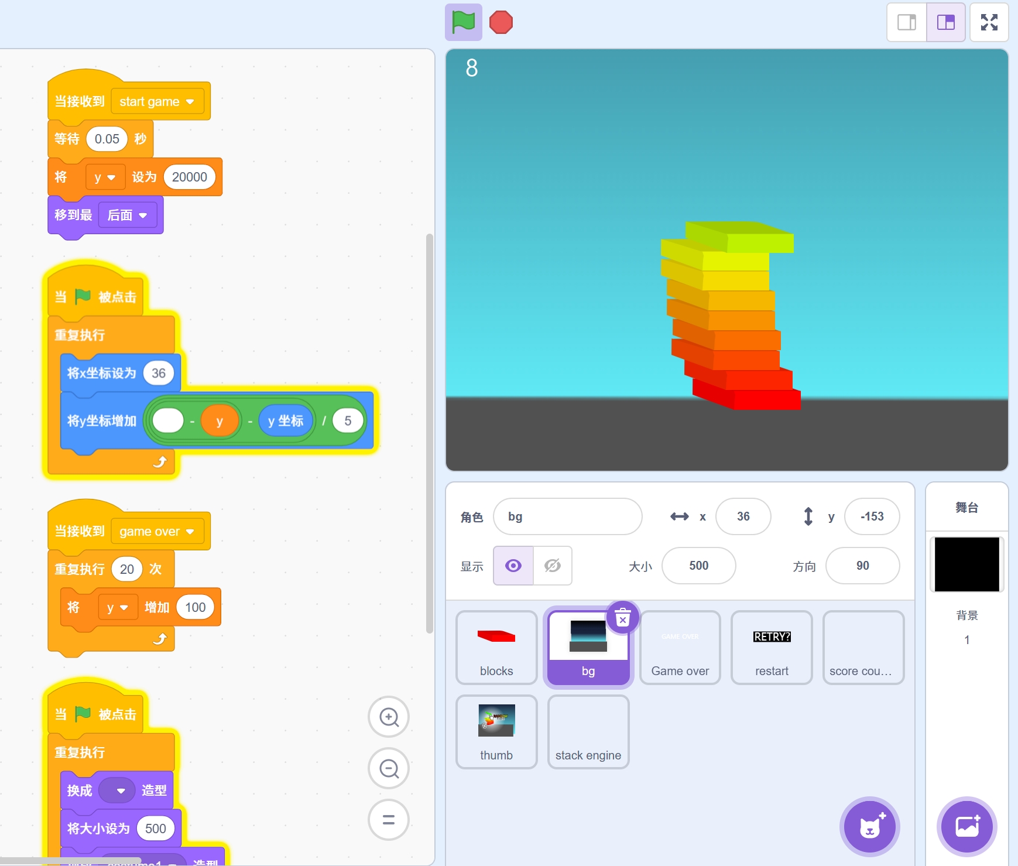Select the restart sprite
The width and height of the screenshot is (1018, 866).
coord(772,647)
